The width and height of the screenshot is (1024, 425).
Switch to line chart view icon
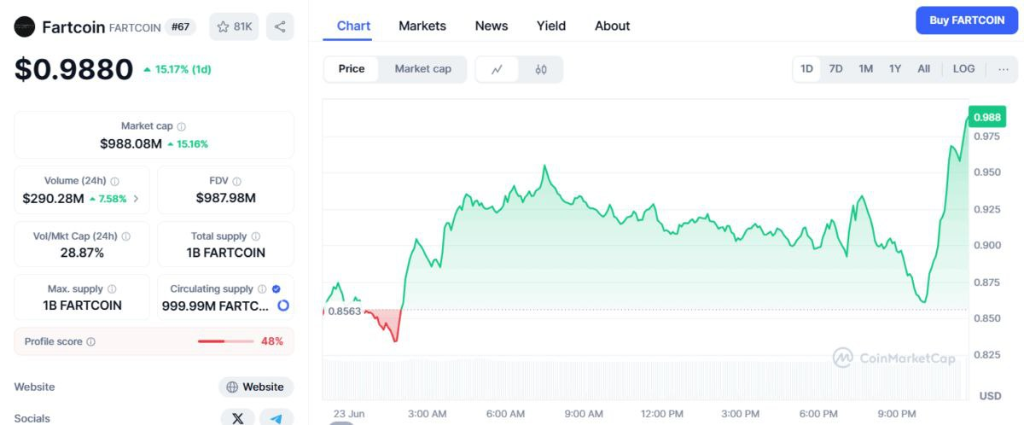pyautogui.click(x=497, y=69)
